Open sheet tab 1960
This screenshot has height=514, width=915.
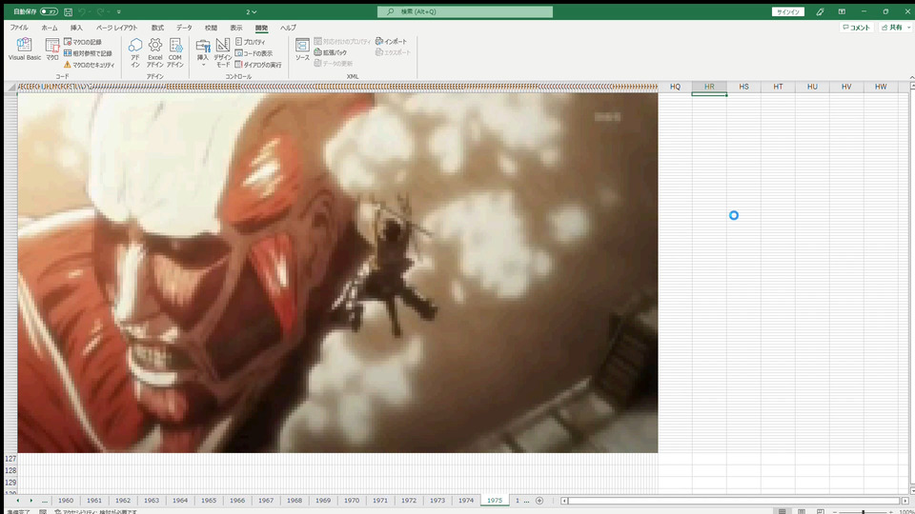point(66,500)
